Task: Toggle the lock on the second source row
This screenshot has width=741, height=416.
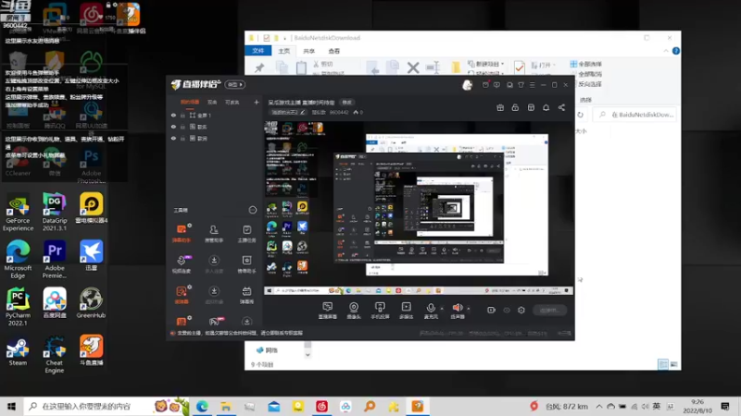Action: 182,127
